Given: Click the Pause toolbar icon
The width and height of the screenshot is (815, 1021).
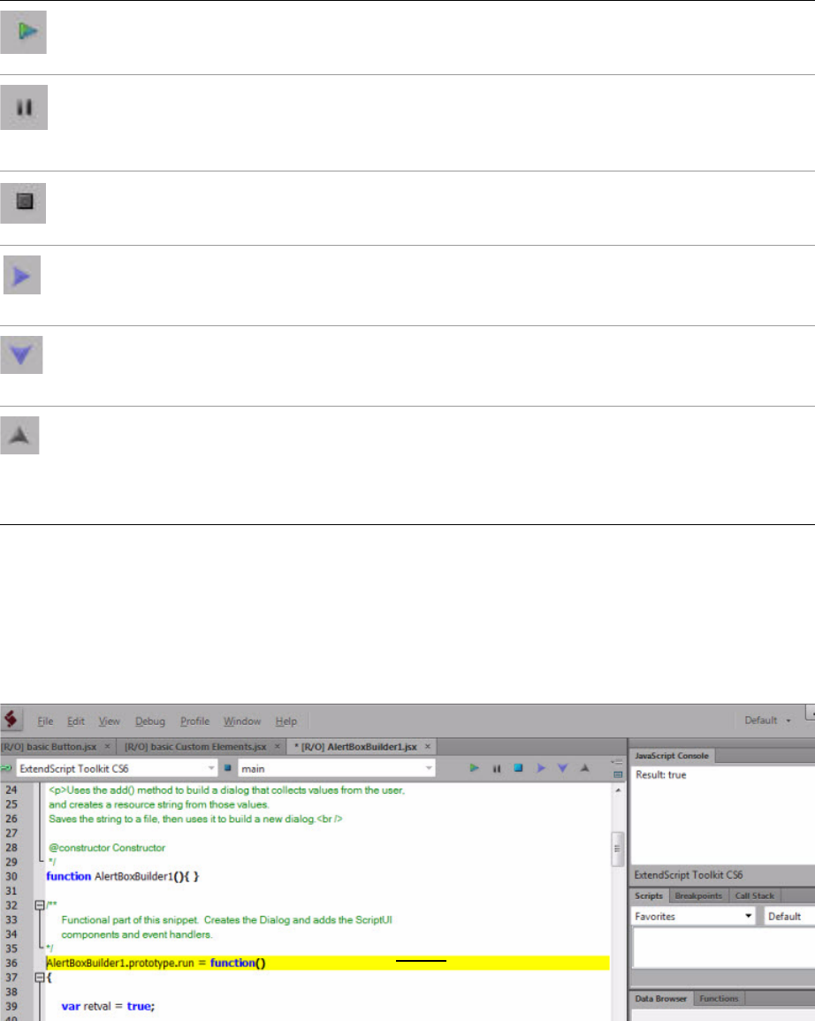Looking at the screenshot, I should [x=496, y=769].
